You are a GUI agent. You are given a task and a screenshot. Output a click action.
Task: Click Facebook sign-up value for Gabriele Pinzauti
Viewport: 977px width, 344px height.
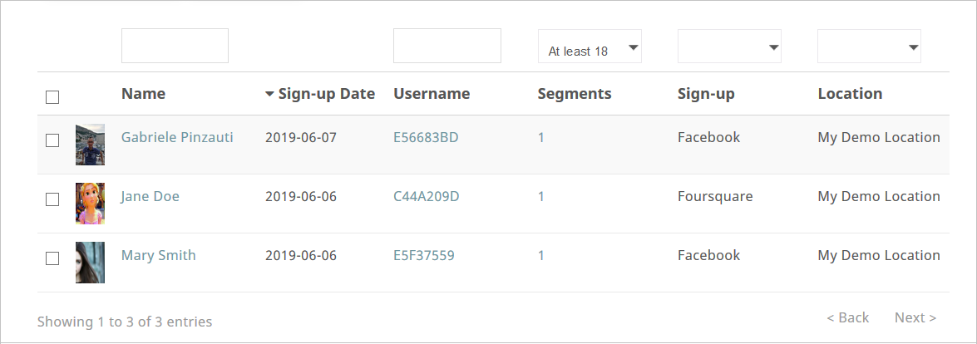coord(709,137)
